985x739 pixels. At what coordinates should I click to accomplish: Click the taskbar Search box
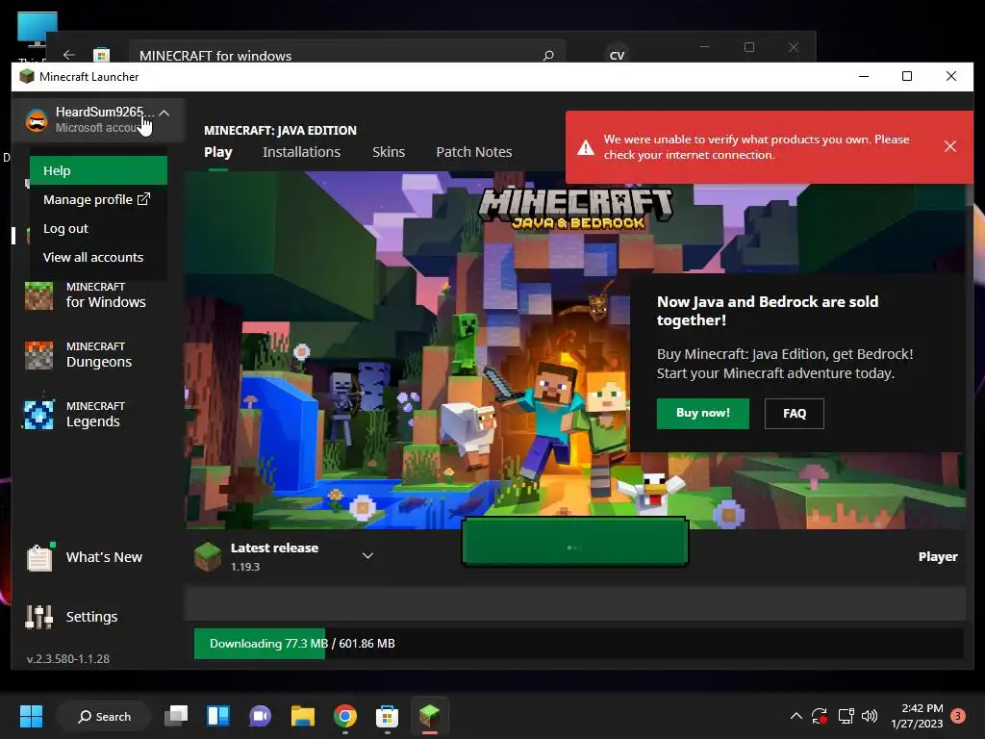click(x=104, y=716)
